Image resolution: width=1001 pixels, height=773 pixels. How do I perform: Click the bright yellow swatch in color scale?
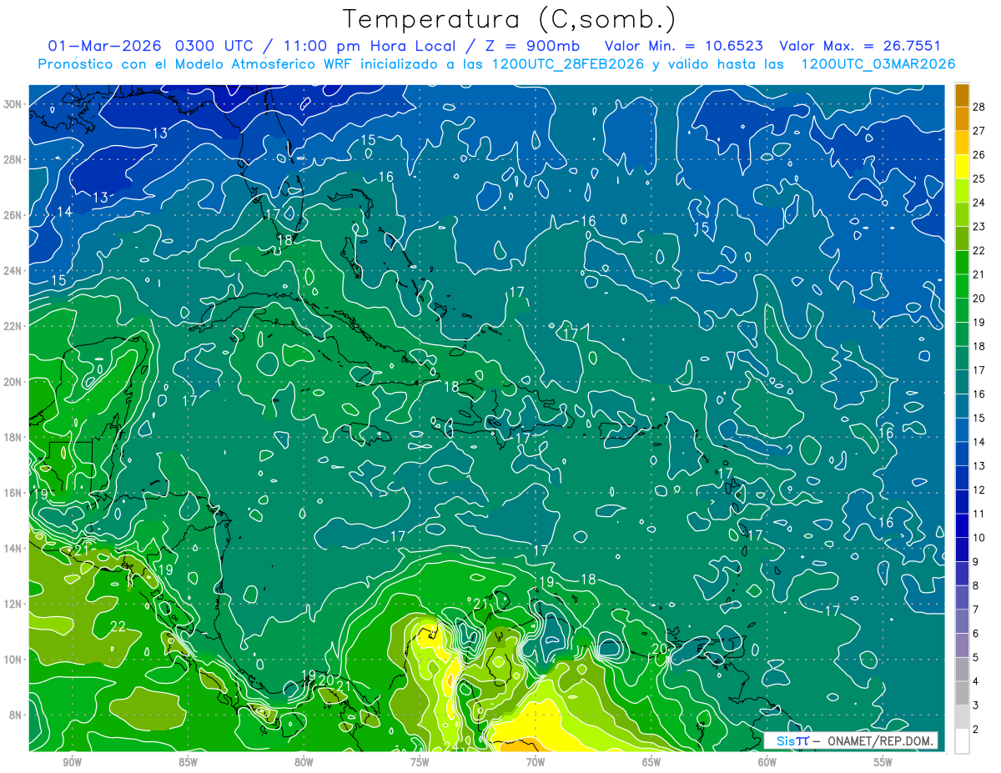click(962, 166)
